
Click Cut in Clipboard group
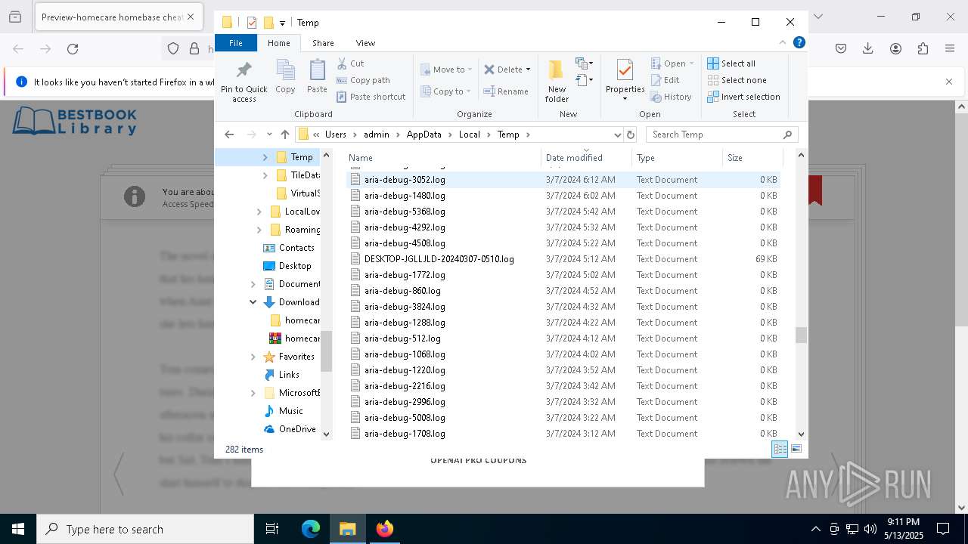click(350, 63)
